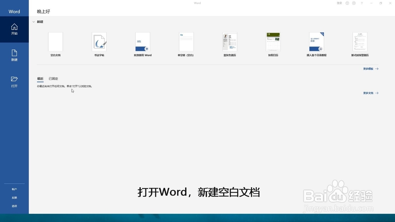
Task: Restore down the Word window
Action: 381,3
